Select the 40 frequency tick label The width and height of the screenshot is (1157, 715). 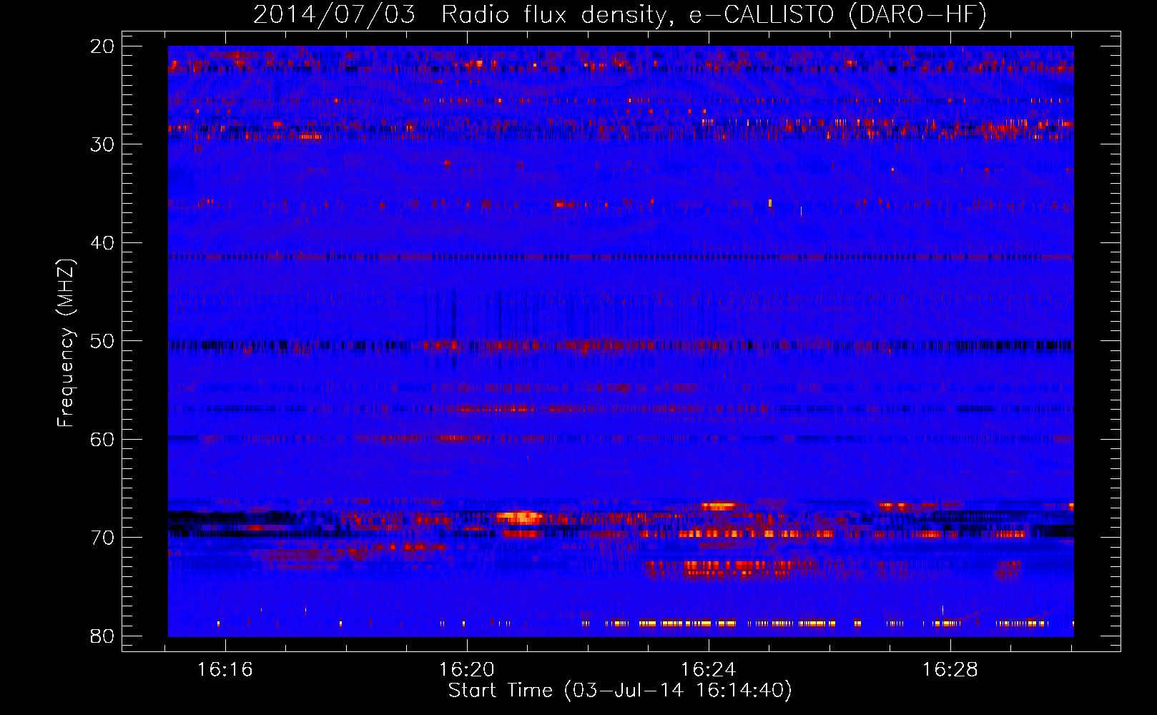102,243
